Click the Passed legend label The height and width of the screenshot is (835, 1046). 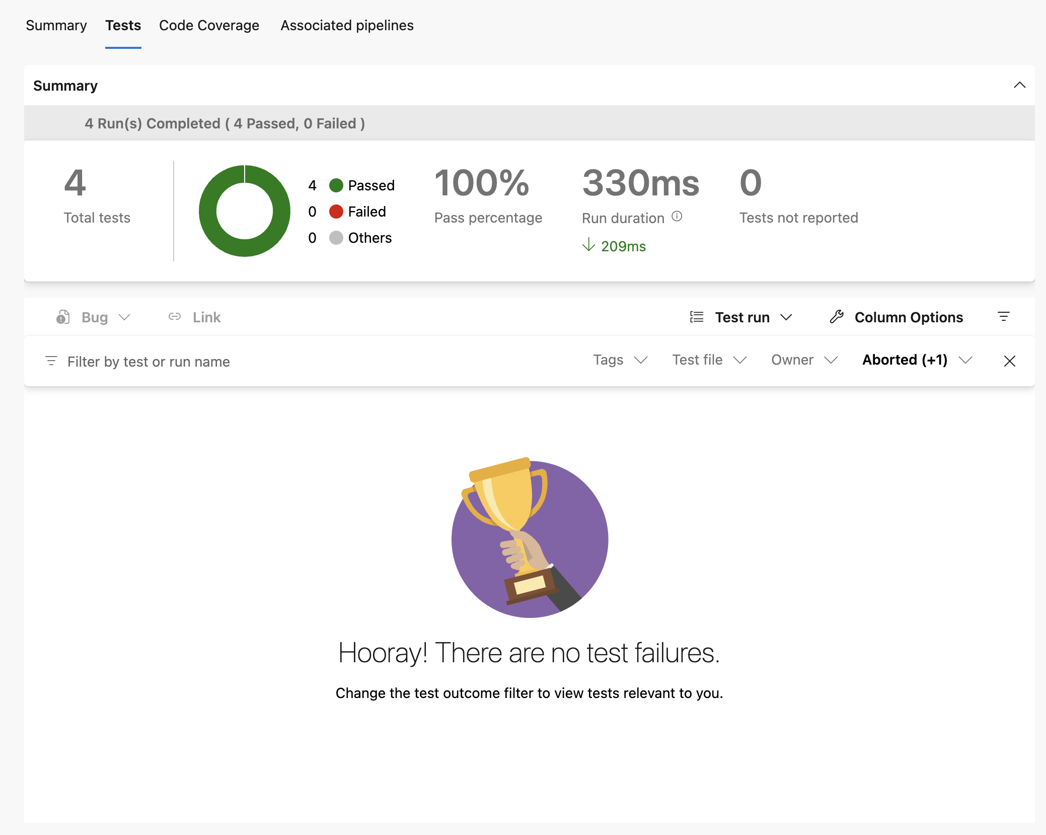pyautogui.click(x=371, y=186)
